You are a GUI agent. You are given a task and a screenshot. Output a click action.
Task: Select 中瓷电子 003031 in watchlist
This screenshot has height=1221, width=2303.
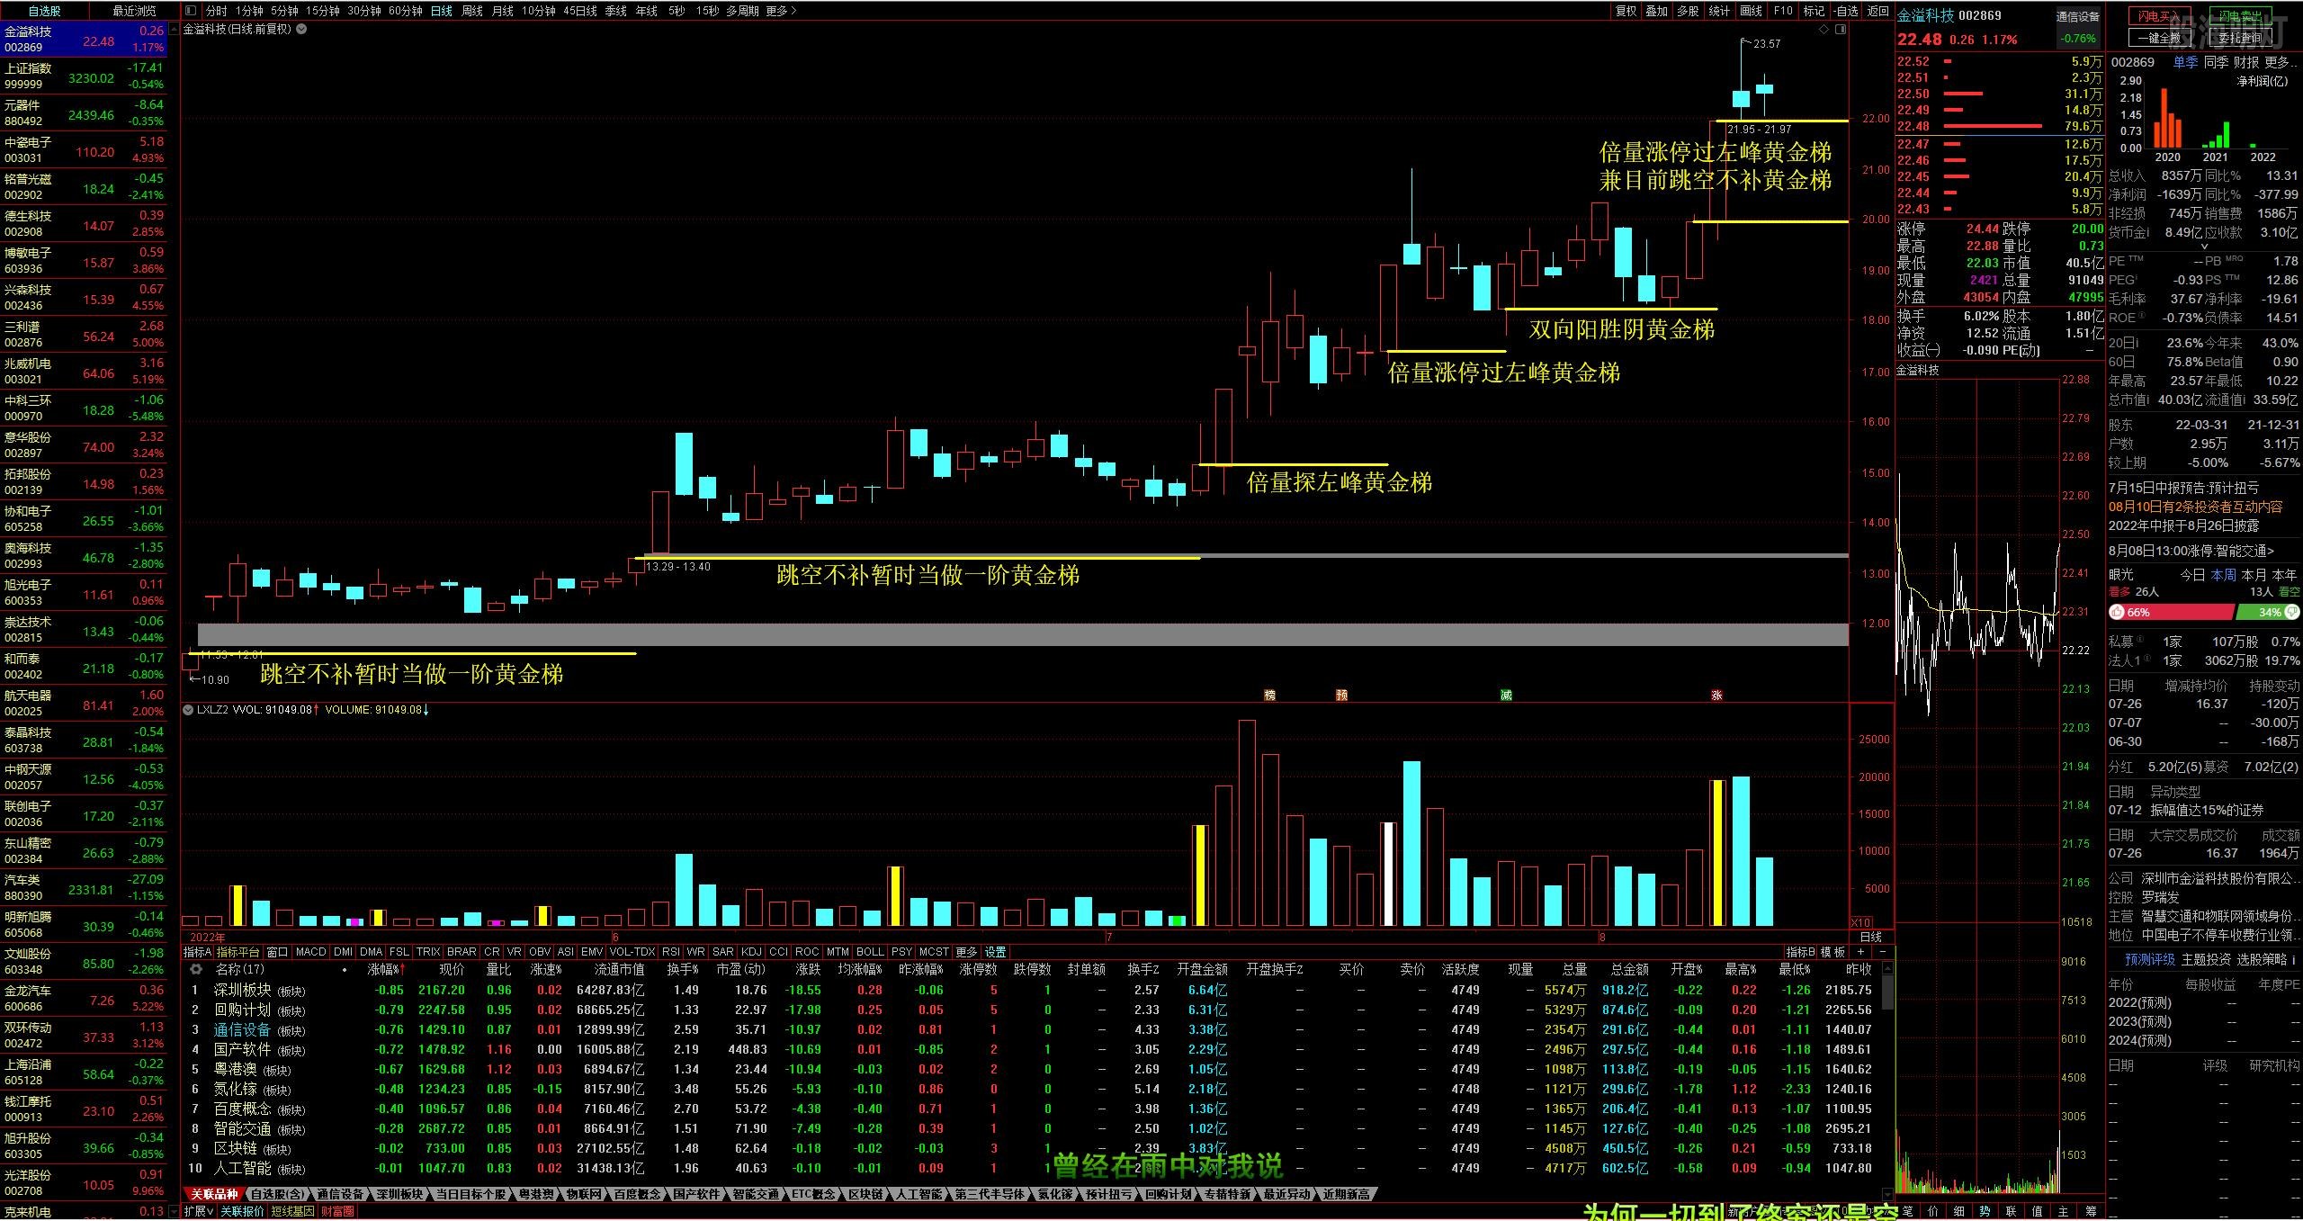click(x=85, y=150)
